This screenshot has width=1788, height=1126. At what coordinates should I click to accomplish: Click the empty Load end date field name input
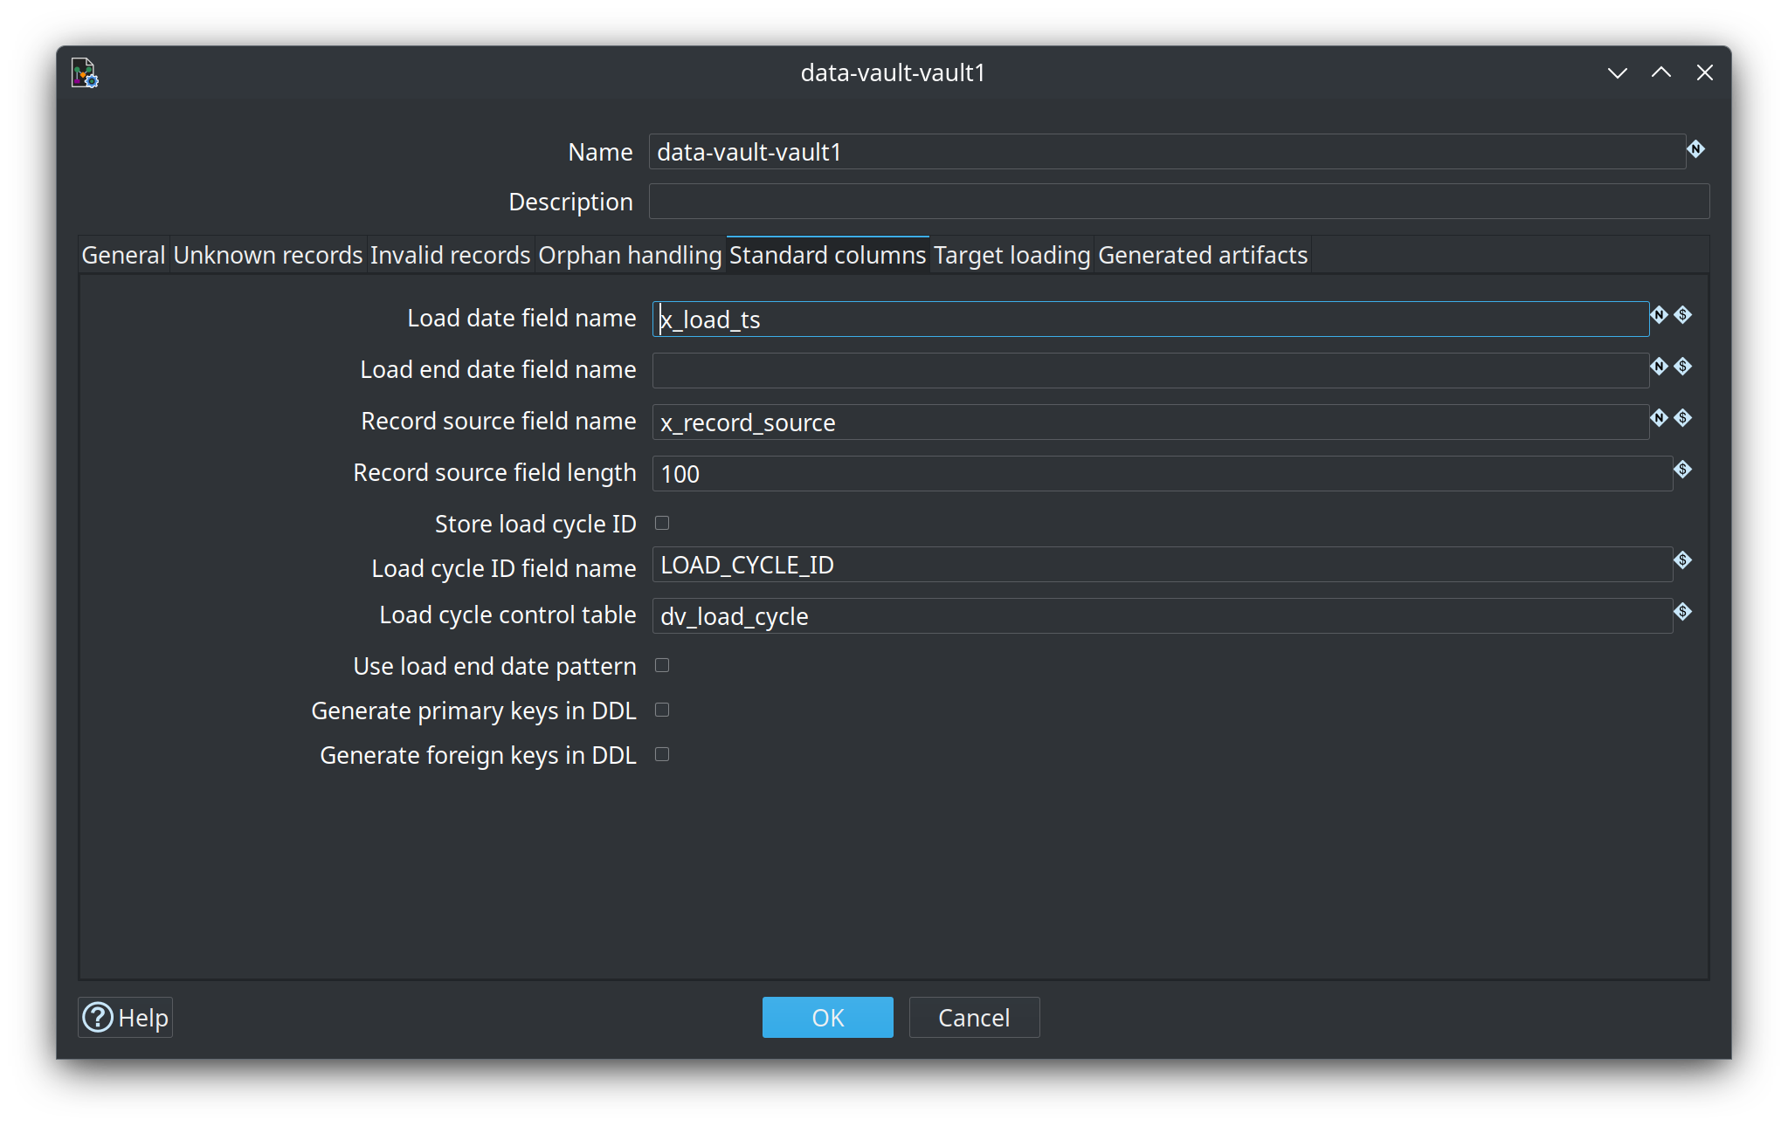[x=1150, y=370]
